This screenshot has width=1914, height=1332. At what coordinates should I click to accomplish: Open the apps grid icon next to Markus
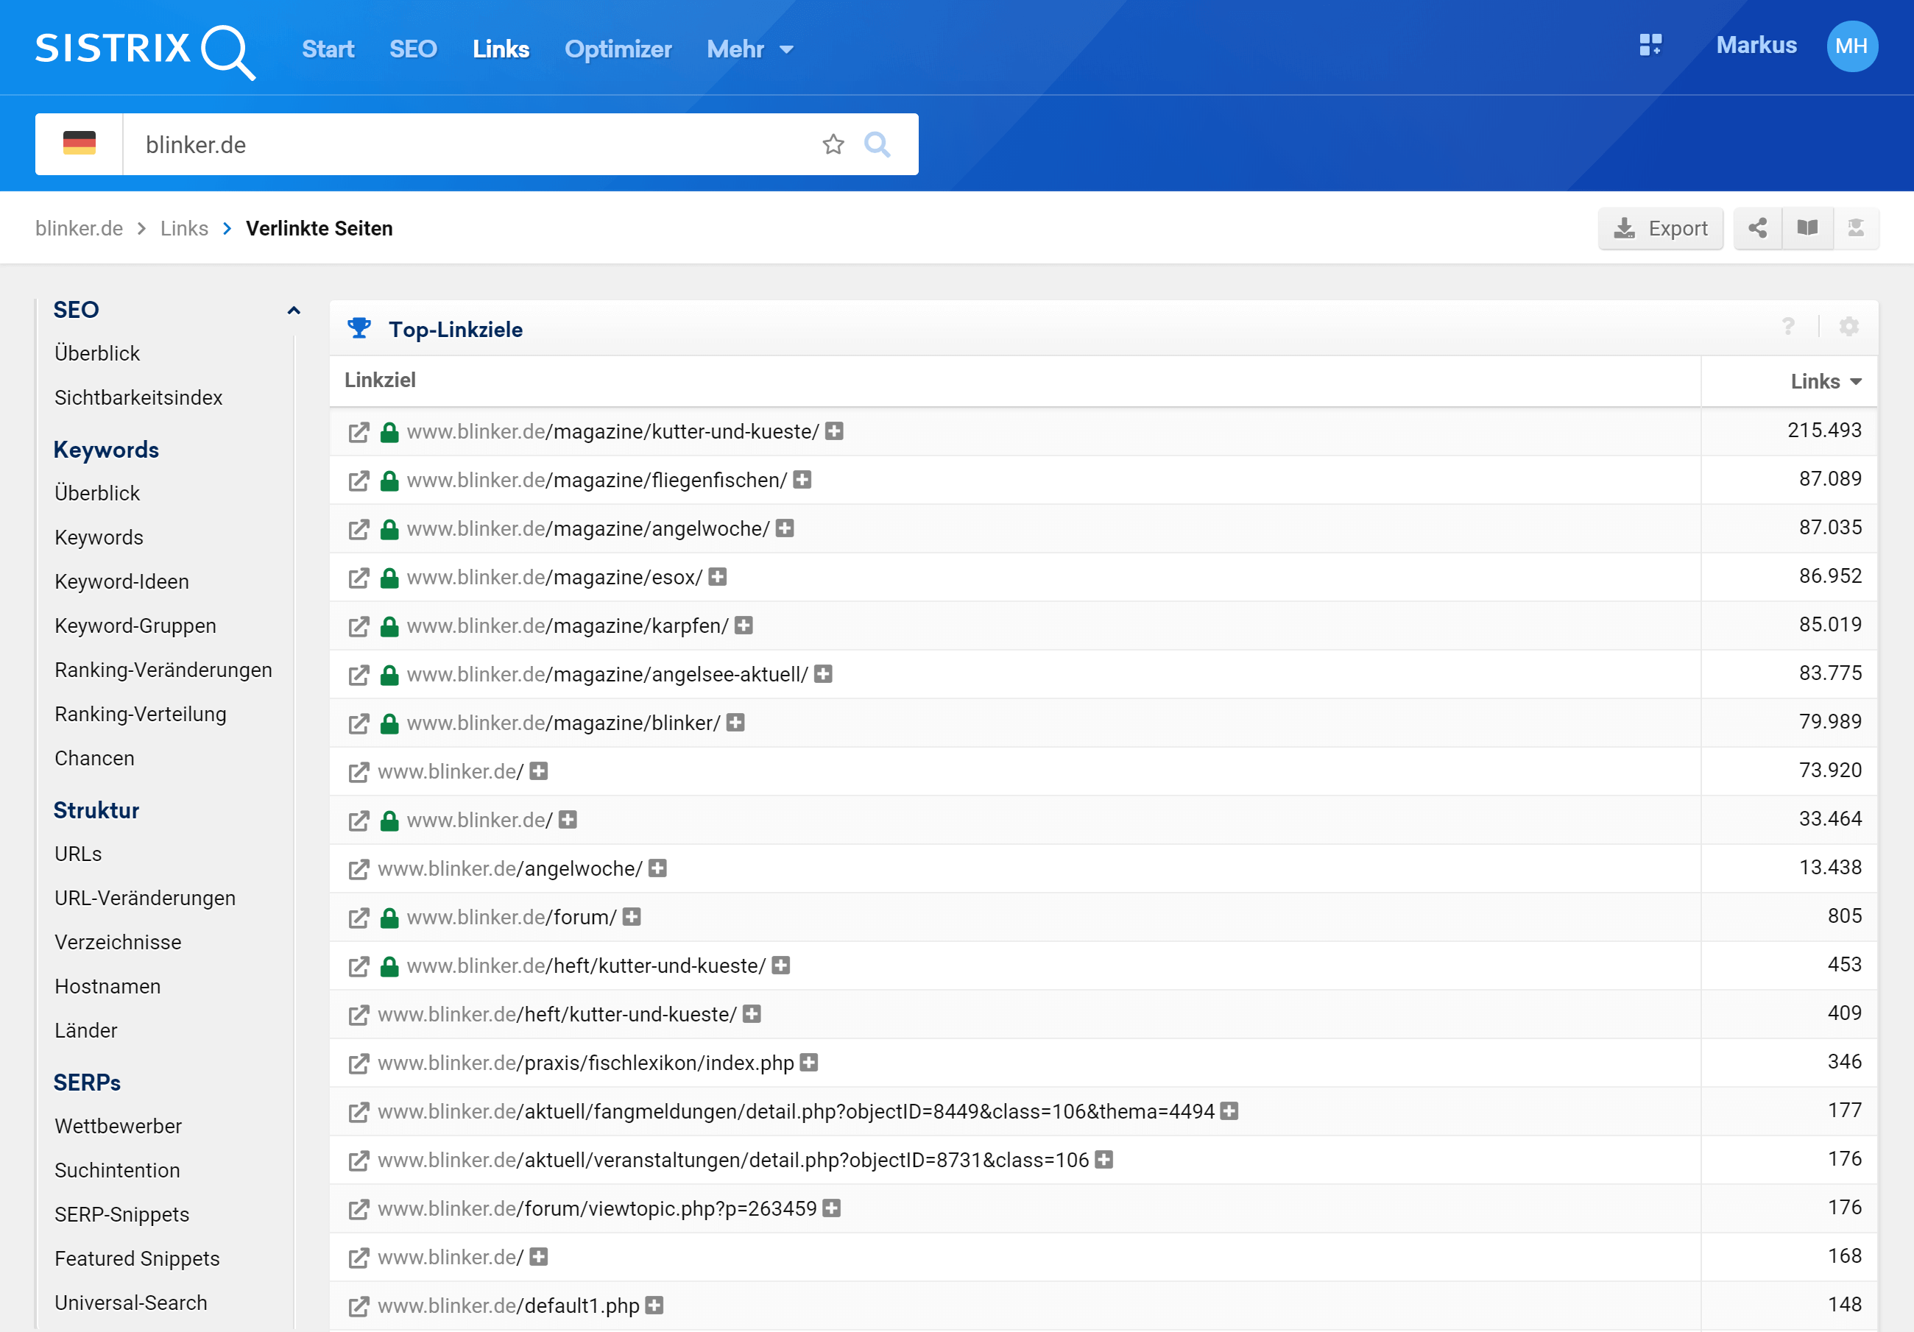coord(1650,45)
